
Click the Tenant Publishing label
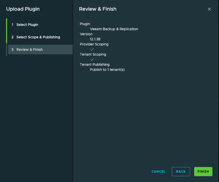(95, 64)
